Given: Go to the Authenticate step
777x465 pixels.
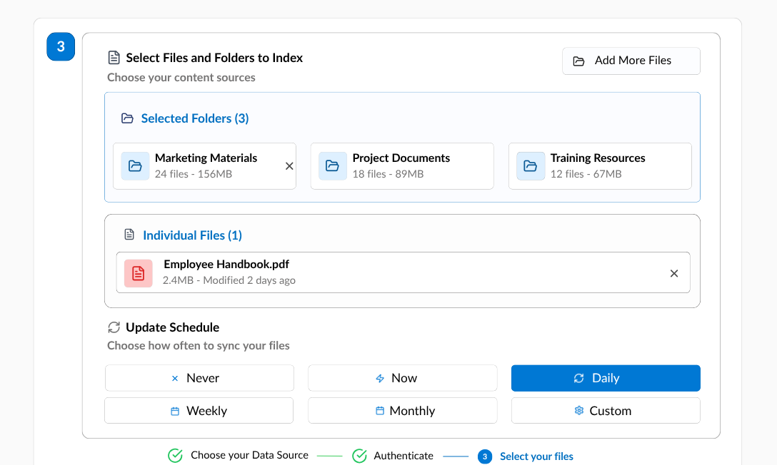Looking at the screenshot, I should [403, 456].
